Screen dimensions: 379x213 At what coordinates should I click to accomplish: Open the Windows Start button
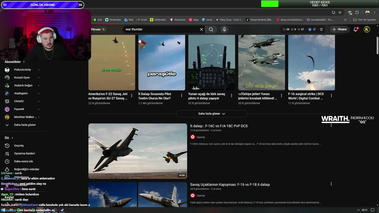click(2, 210)
